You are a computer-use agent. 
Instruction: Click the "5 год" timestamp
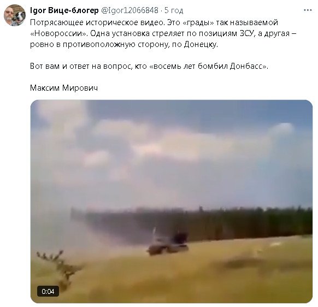(x=174, y=10)
